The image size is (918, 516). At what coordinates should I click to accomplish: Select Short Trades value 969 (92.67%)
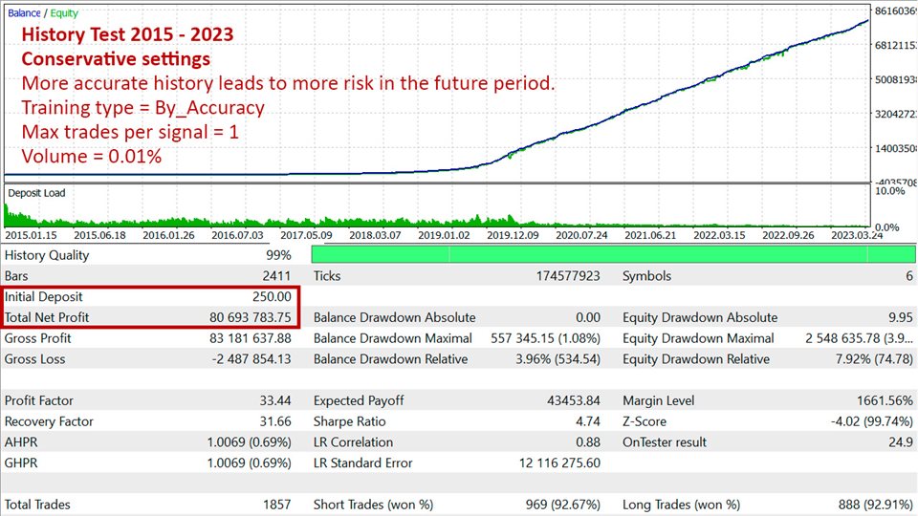562,505
